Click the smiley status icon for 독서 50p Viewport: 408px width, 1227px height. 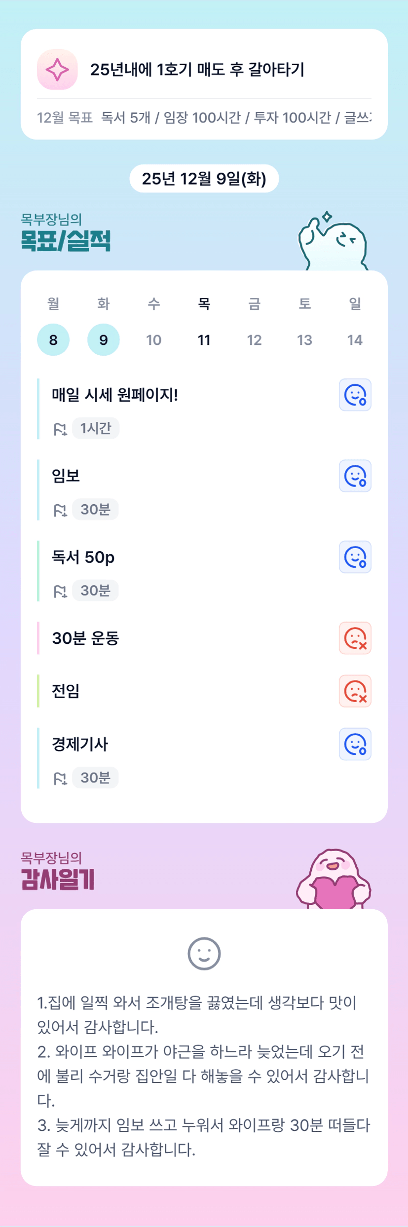355,557
